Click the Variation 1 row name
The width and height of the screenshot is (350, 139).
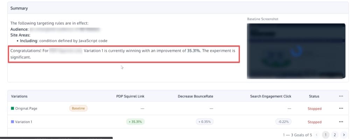coord(24,122)
